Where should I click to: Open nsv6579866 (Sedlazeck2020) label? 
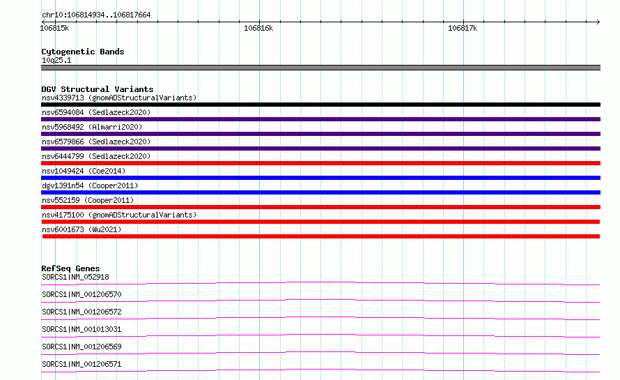click(96, 142)
